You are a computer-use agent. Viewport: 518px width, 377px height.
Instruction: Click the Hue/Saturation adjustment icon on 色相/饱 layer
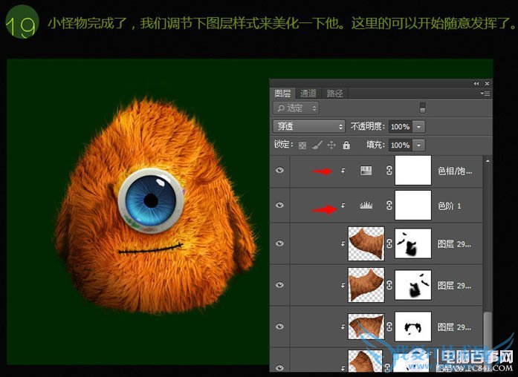(366, 171)
